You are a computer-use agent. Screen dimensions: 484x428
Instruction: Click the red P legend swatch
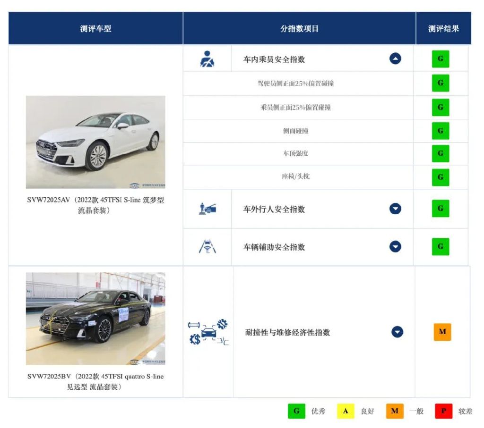[443, 411]
